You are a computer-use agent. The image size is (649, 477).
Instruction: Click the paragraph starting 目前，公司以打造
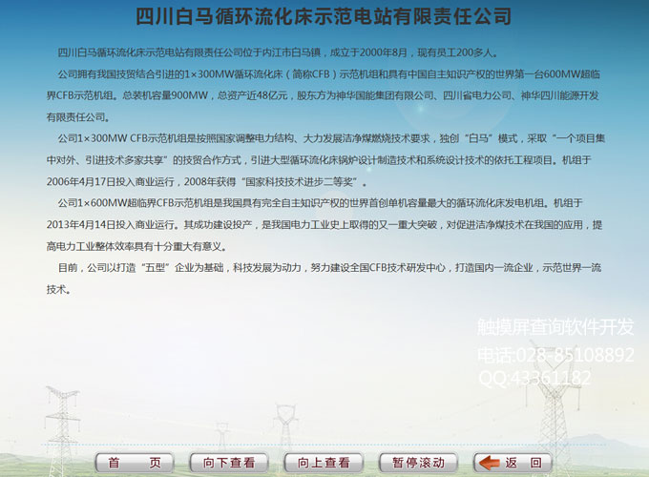click(x=324, y=279)
